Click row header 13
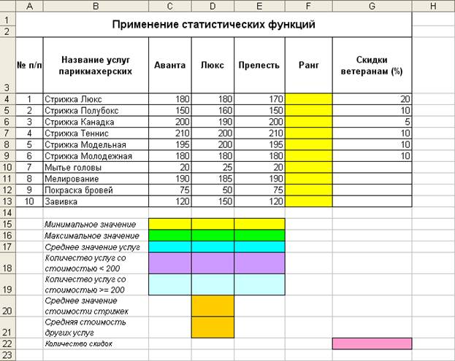Screen dimensions: 455x361 point(7,202)
